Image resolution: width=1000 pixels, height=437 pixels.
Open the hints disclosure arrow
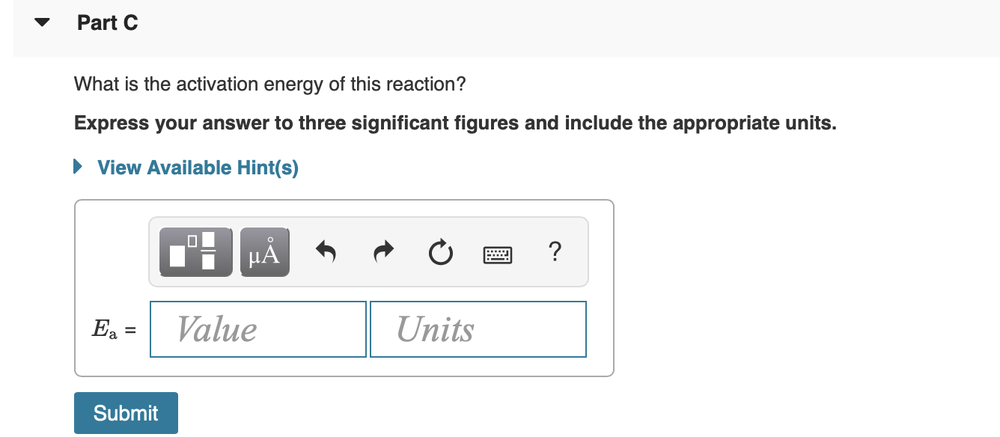click(76, 167)
